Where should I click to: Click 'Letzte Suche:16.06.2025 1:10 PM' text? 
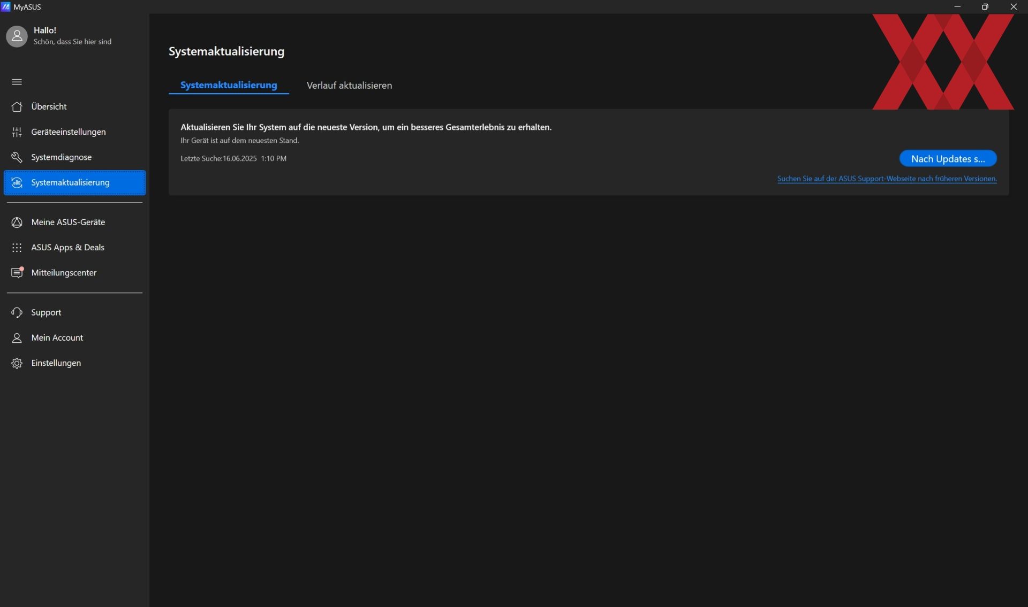[x=233, y=158]
